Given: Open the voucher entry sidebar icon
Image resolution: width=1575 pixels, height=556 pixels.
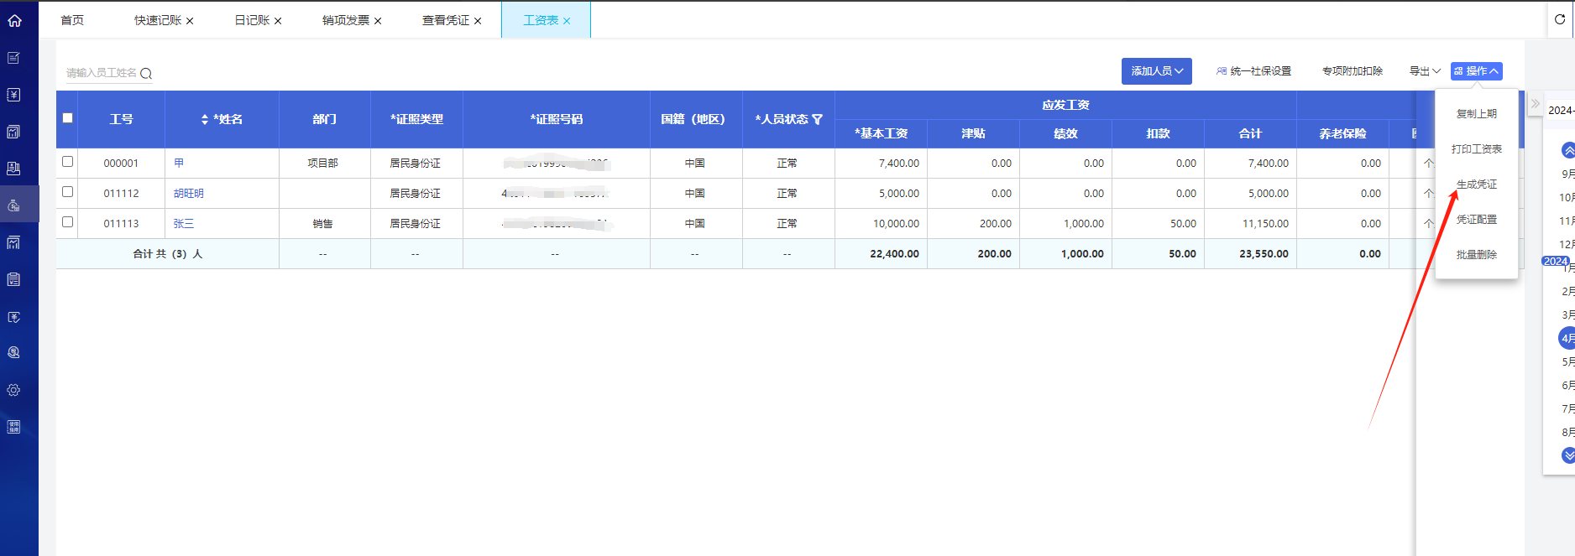Looking at the screenshot, I should point(14,58).
